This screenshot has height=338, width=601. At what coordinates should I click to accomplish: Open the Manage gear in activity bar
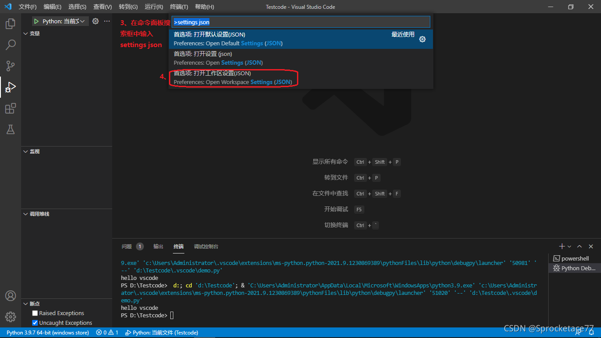(x=10, y=317)
